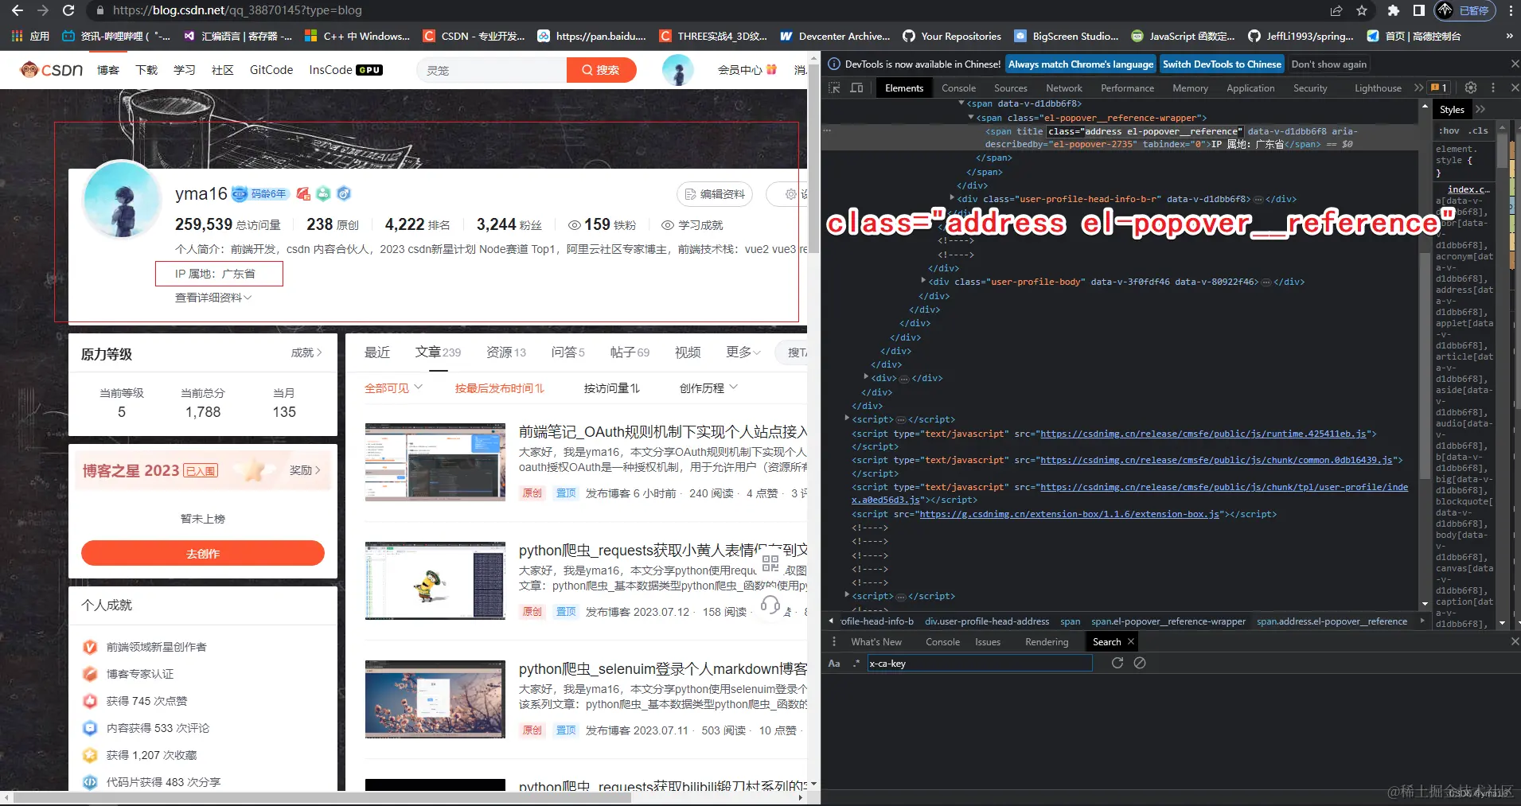1521x806 pixels.
Task: Click the x-ca-key DevTools search field
Action: click(979, 663)
